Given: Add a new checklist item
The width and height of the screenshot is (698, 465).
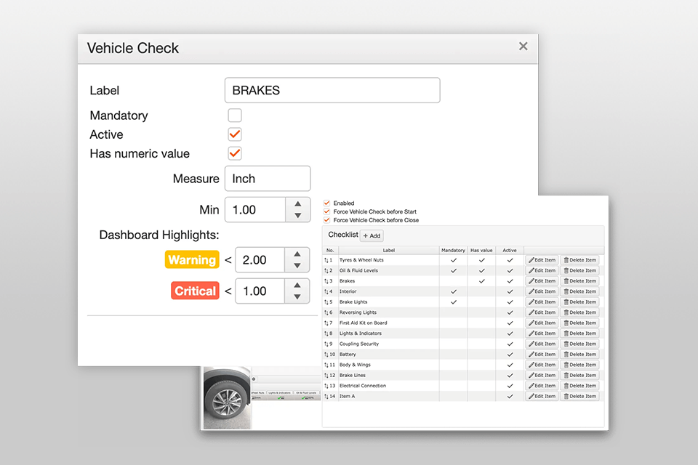Looking at the screenshot, I should pos(372,236).
